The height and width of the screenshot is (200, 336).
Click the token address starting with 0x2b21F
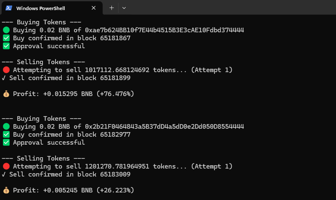pyautogui.click(x=164, y=127)
